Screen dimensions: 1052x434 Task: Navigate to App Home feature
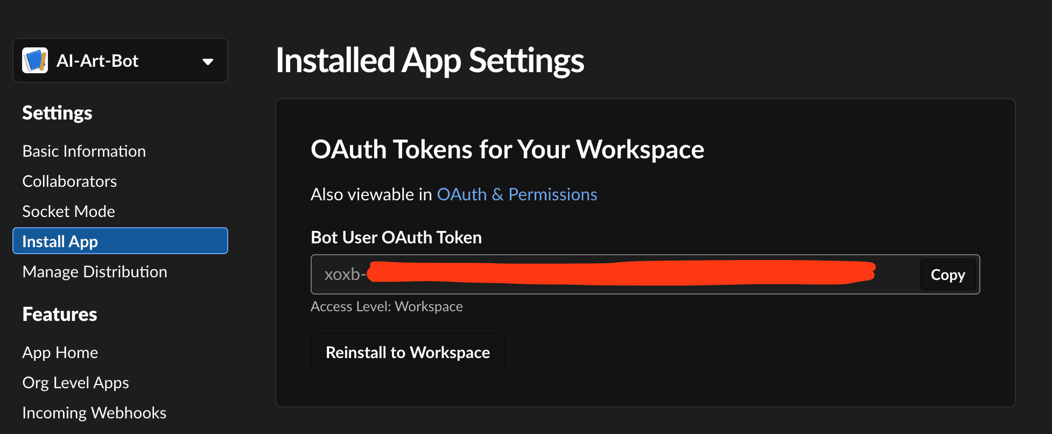60,353
